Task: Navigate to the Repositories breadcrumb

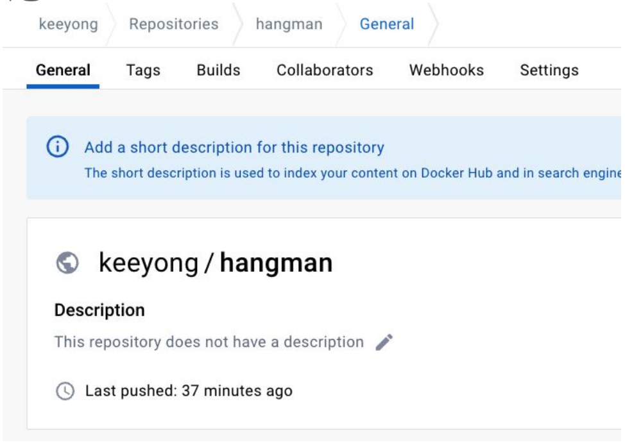Action: (174, 24)
